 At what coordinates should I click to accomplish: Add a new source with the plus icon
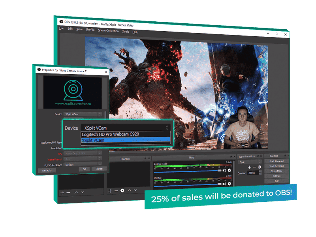[x=110, y=191]
